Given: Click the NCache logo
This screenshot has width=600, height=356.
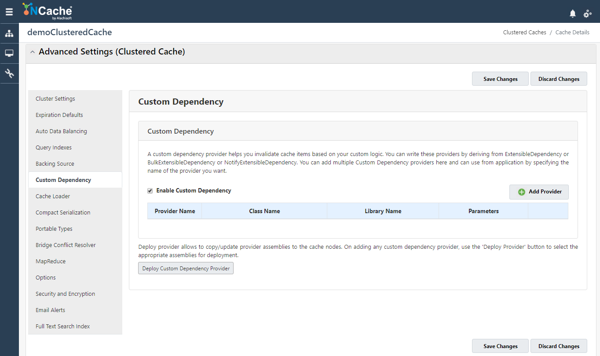Looking at the screenshot, I should 47,11.
